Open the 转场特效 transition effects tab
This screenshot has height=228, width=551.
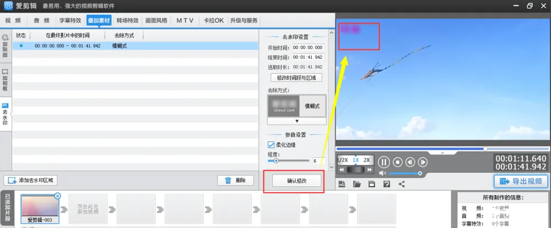click(128, 20)
